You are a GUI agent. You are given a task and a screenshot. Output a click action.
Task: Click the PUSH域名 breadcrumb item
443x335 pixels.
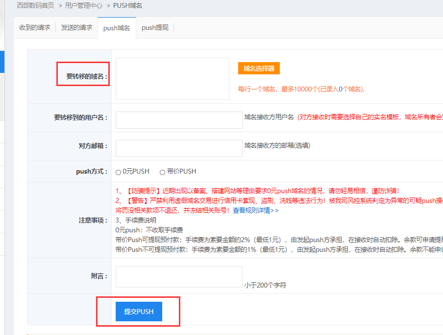coord(128,5)
